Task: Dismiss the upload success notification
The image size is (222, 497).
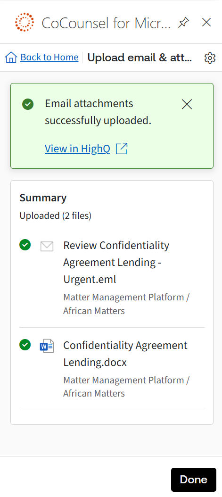Action: pos(187,104)
